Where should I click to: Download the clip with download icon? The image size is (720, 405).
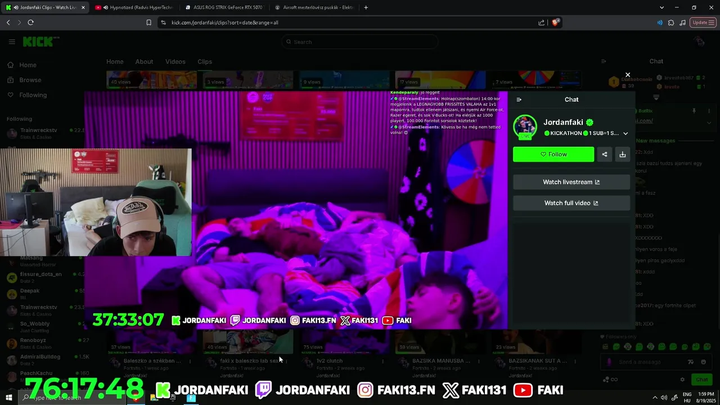click(623, 154)
